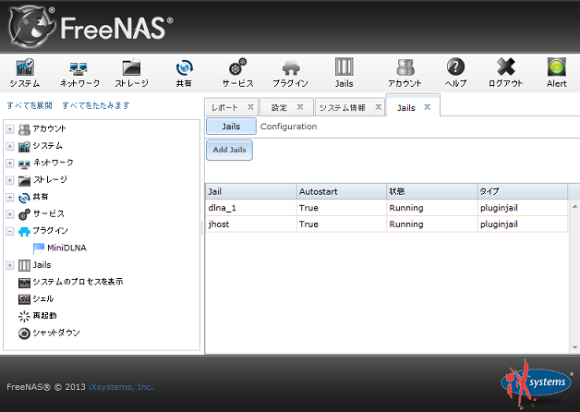Expand the ストレージ tree node
This screenshot has height=412, width=580.
coord(10,180)
